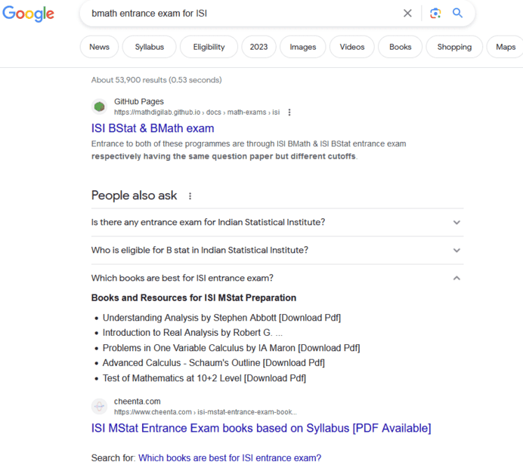523x468 pixels.
Task: Click the 'Which books are best' search link
Action: 230,457
